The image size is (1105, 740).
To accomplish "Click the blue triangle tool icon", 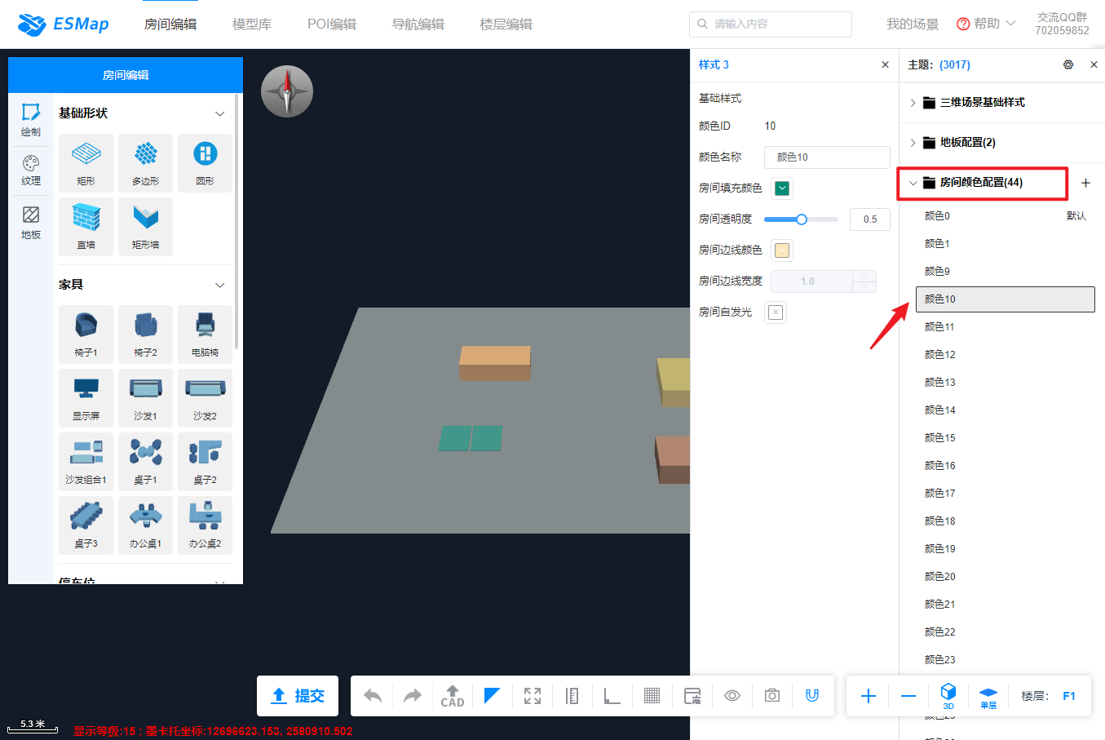I will click(492, 696).
